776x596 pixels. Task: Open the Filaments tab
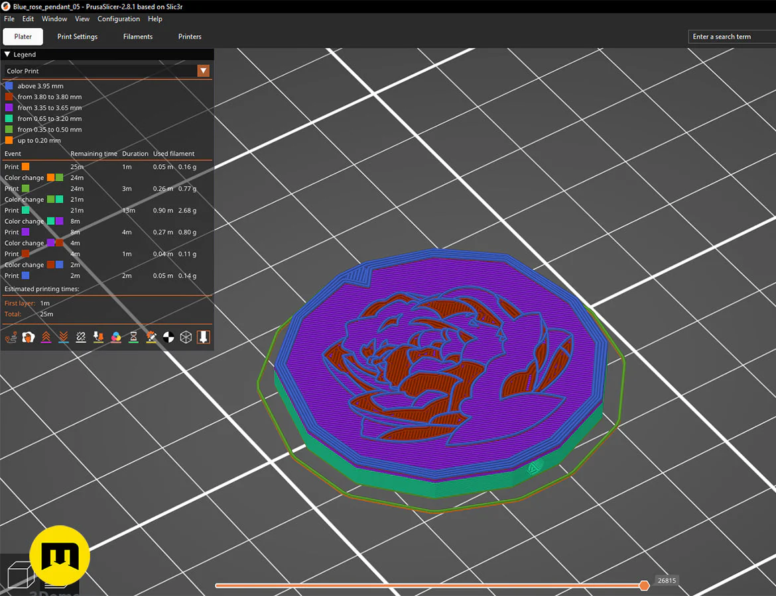138,36
